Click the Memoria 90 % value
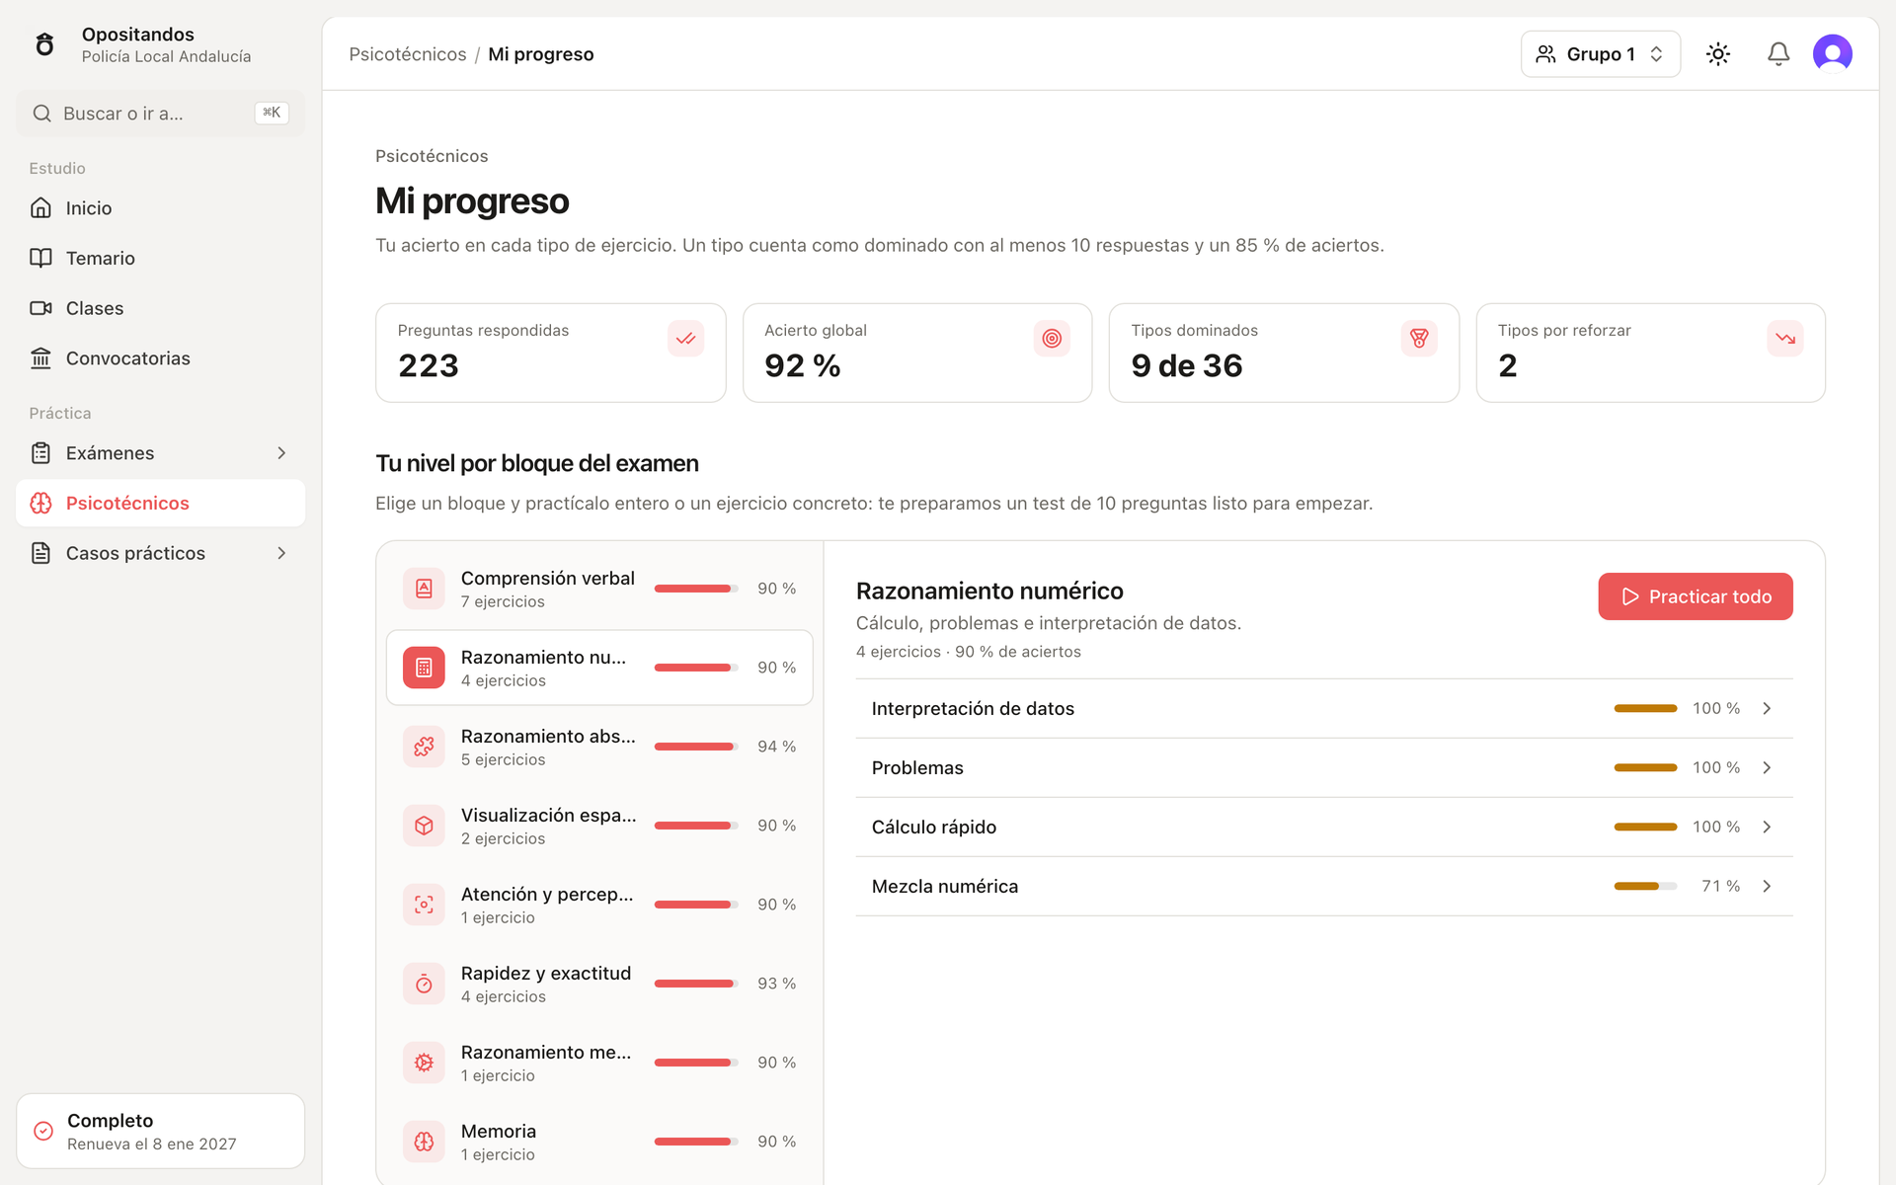1896x1185 pixels. pos(776,1142)
